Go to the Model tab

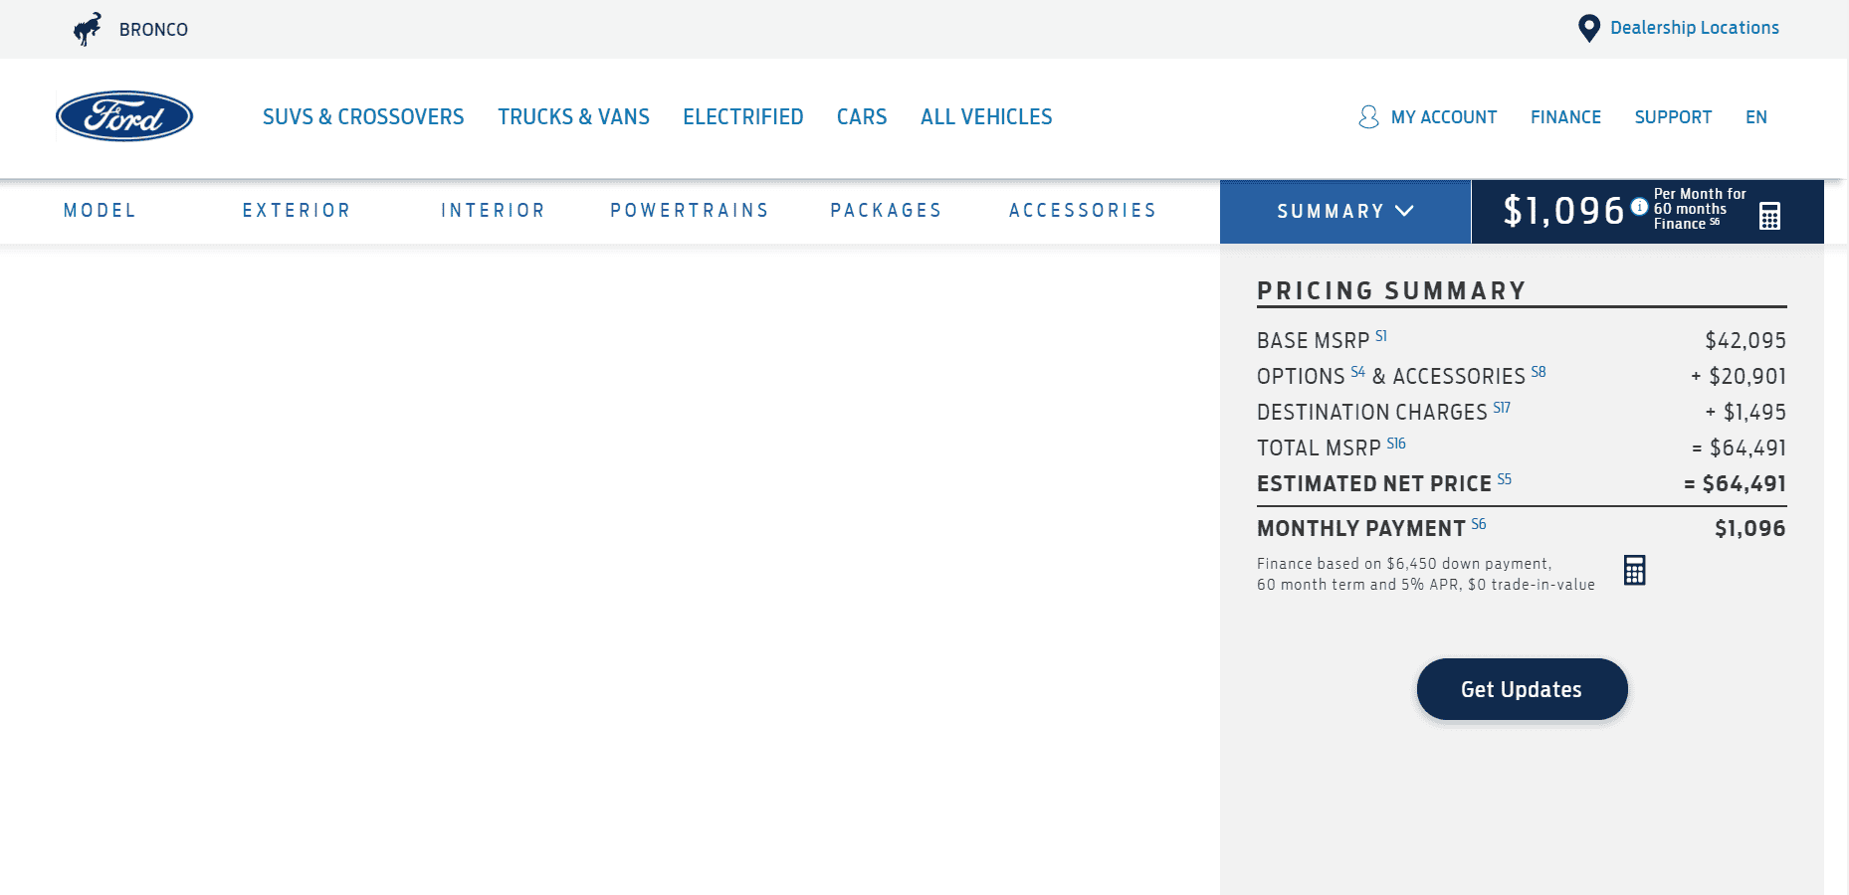pos(100,211)
